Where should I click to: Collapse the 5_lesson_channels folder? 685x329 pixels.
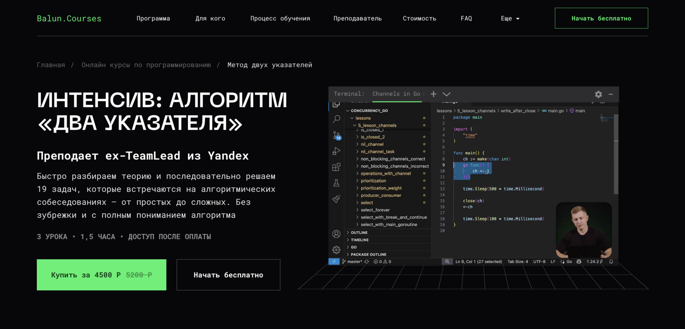coord(377,125)
